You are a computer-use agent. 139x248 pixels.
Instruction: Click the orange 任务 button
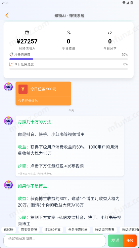coord(130,241)
